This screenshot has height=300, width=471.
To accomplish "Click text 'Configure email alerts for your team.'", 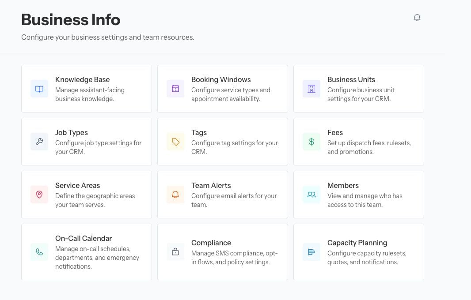I will [x=234, y=200].
